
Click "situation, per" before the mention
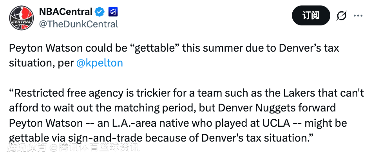pyautogui.click(x=41, y=63)
